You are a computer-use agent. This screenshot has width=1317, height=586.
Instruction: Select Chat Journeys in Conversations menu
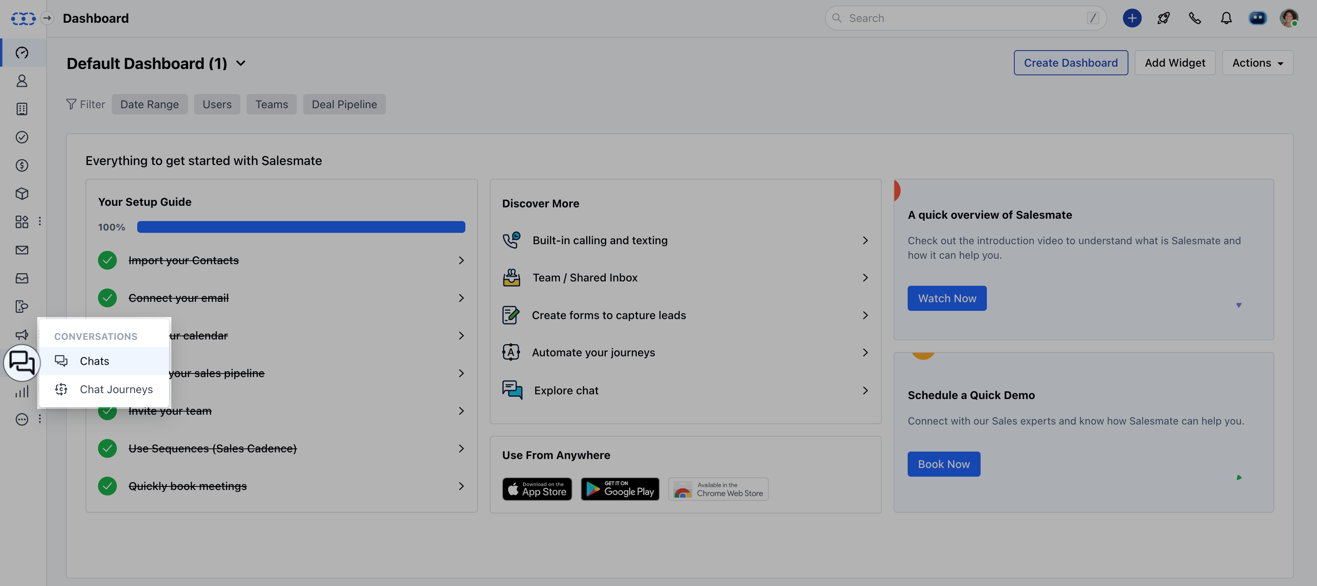(104, 389)
